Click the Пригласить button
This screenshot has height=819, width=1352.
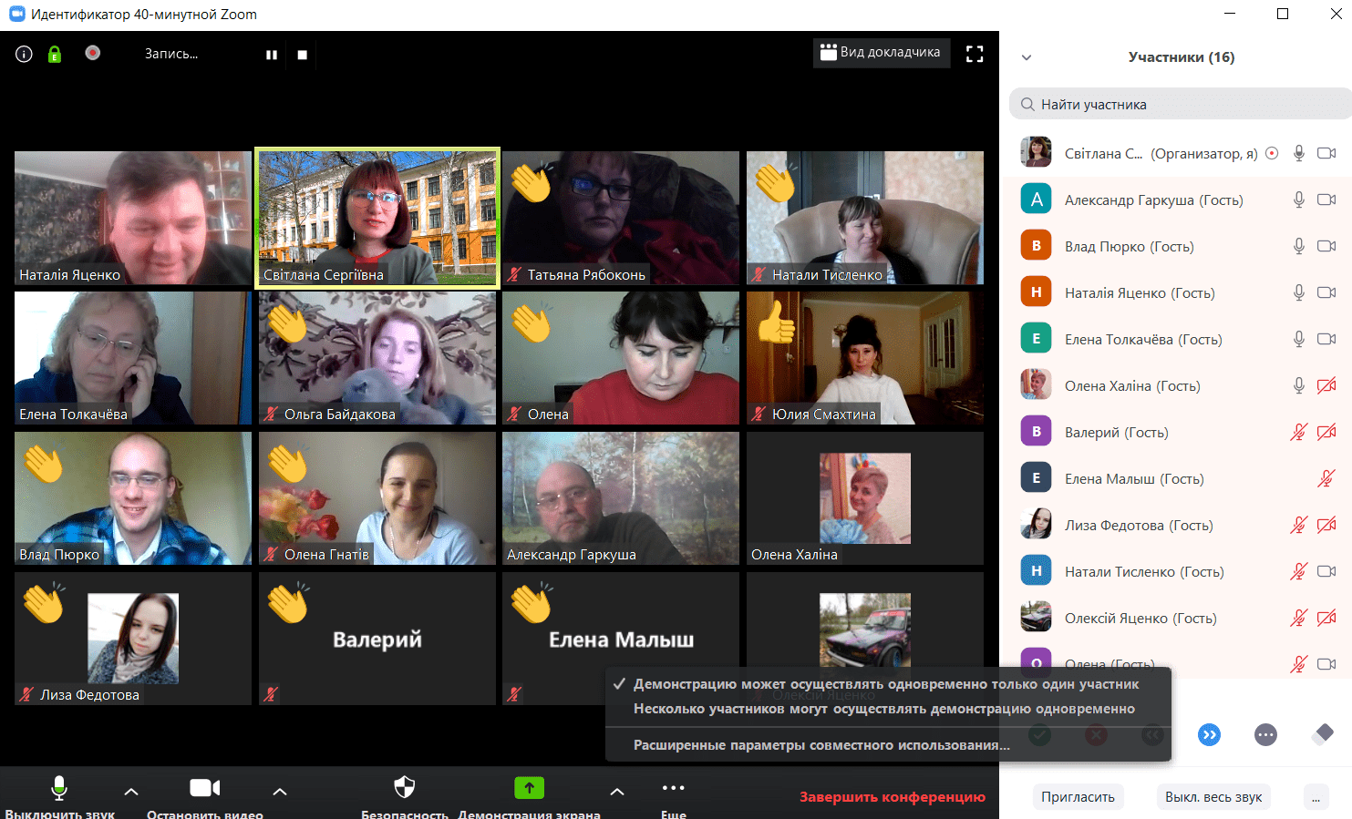click(x=1078, y=797)
